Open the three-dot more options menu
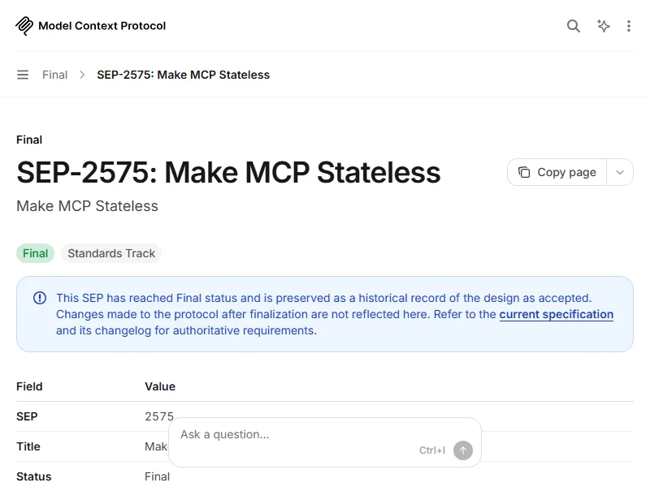Screen dimensions: 650x487 [629, 26]
